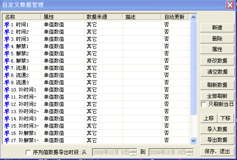Image resolution: width=237 pixels, height=160 pixels.
Task: Select the row named 13.补时间2-
Action: pyautogui.click(x=96, y=111)
